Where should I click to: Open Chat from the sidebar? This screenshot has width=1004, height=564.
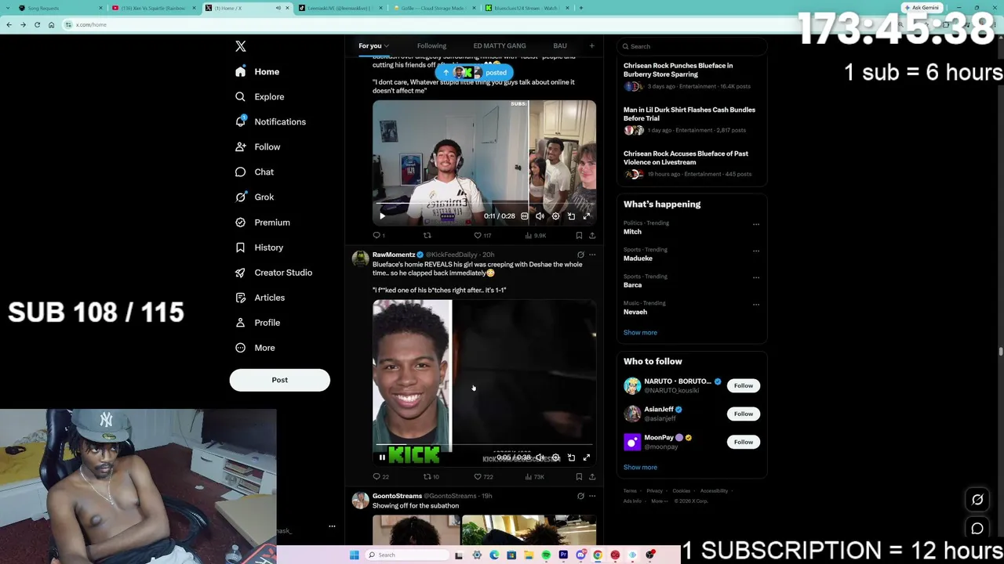(x=255, y=172)
